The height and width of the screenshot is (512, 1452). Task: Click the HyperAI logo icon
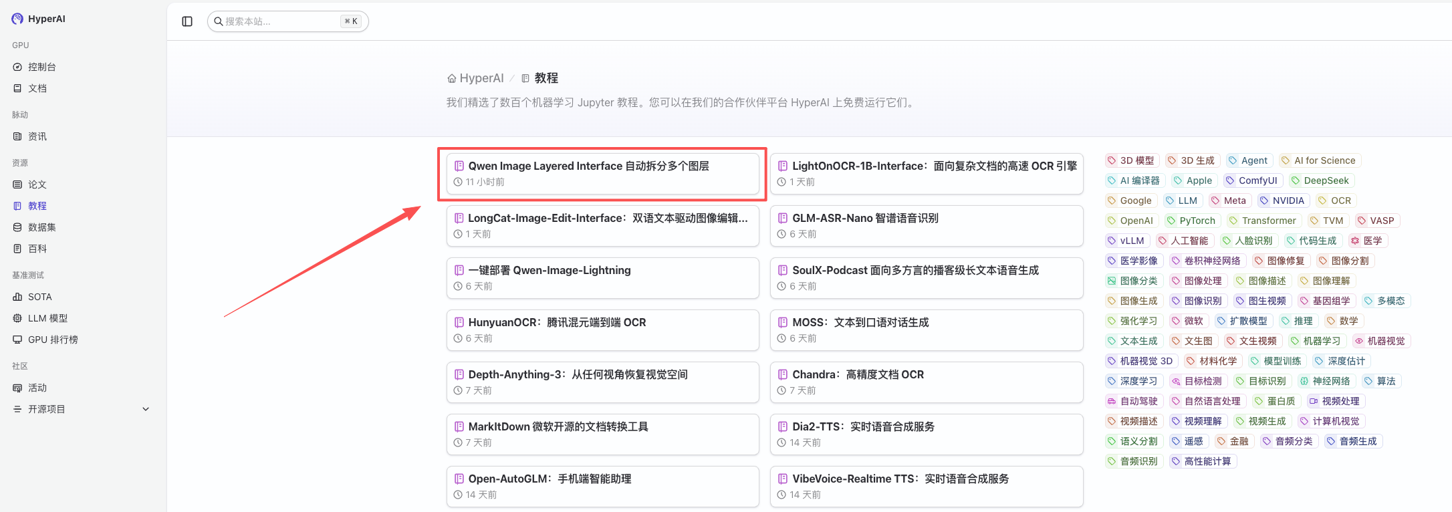click(x=17, y=19)
